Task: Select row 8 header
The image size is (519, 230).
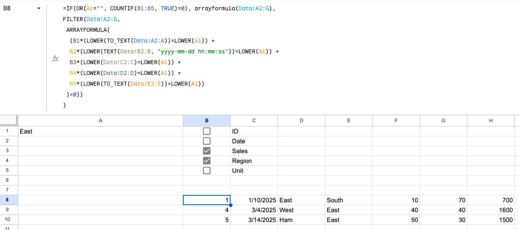Action: pyautogui.click(x=9, y=200)
